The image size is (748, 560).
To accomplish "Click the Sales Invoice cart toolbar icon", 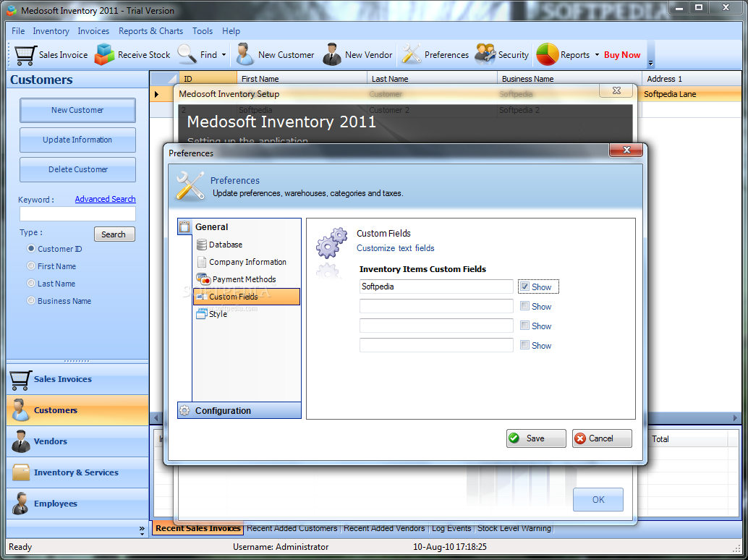I will click(25, 55).
